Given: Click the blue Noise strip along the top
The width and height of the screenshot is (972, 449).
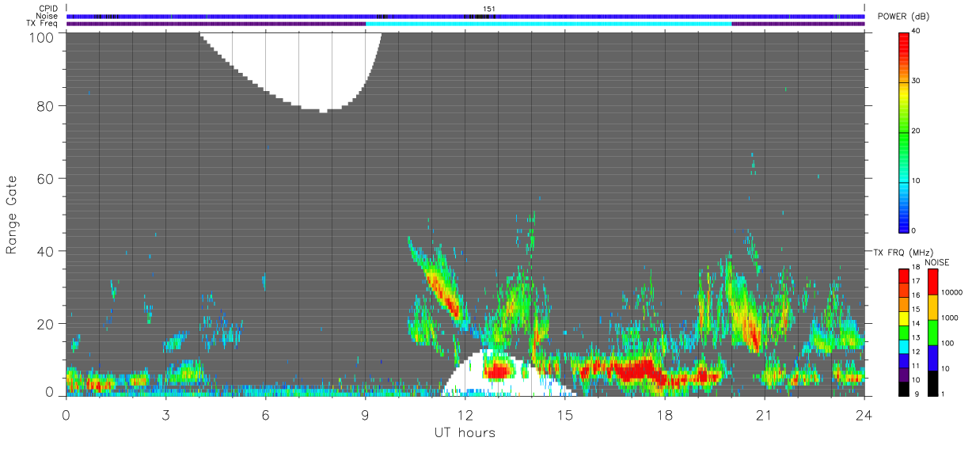Looking at the screenshot, I should click(x=465, y=16).
